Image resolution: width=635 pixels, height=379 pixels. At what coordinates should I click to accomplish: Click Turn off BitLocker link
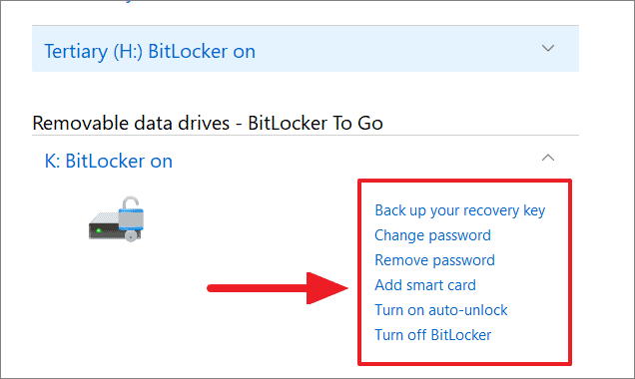[x=432, y=335]
